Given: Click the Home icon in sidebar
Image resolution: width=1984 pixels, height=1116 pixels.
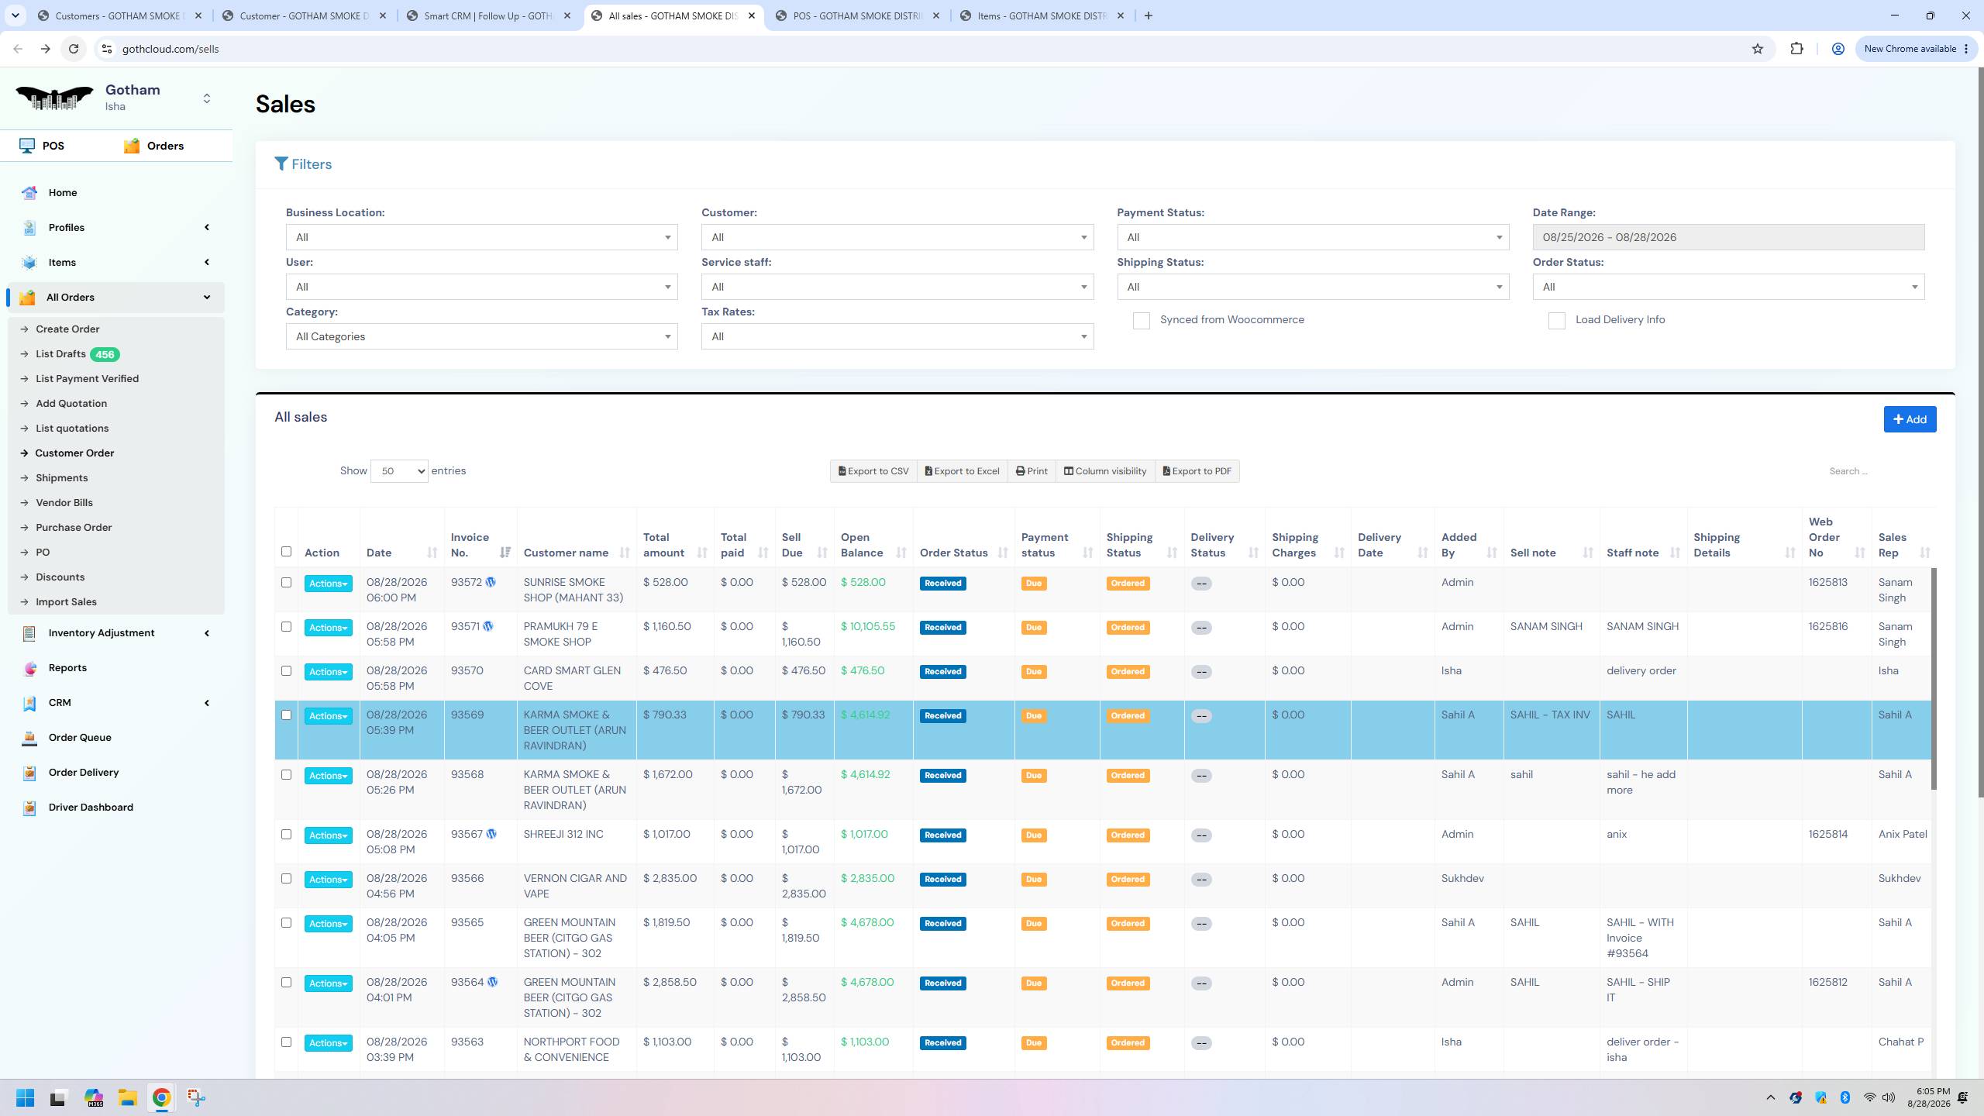Looking at the screenshot, I should [29, 193].
